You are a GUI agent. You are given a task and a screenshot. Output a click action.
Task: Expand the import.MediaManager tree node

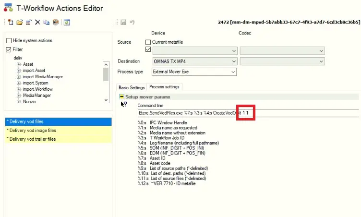click(19, 77)
